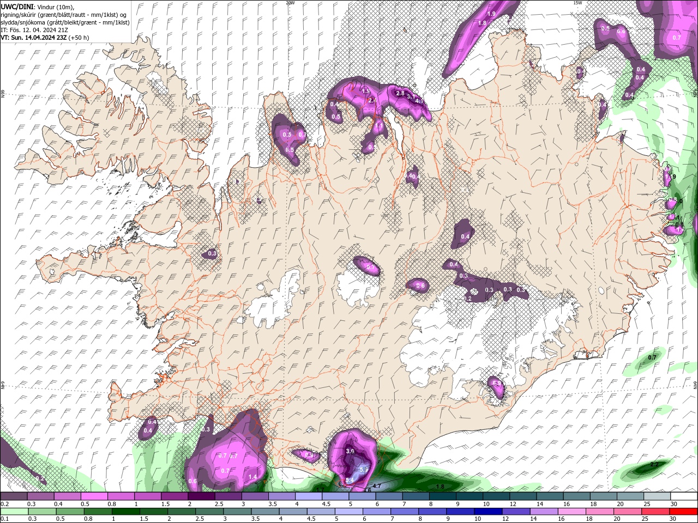Click the "VT: Sun. 14.04.2024 23Z" valid time
Image resolution: width=698 pixels, height=523 pixels.
click(x=34, y=38)
